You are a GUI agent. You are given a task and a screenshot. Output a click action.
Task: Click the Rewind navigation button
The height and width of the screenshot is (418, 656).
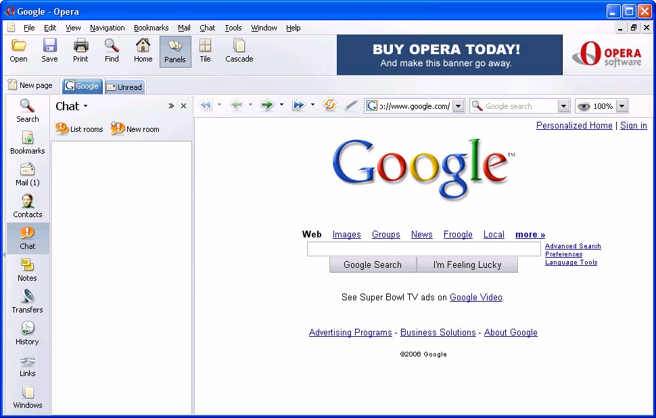(x=206, y=105)
